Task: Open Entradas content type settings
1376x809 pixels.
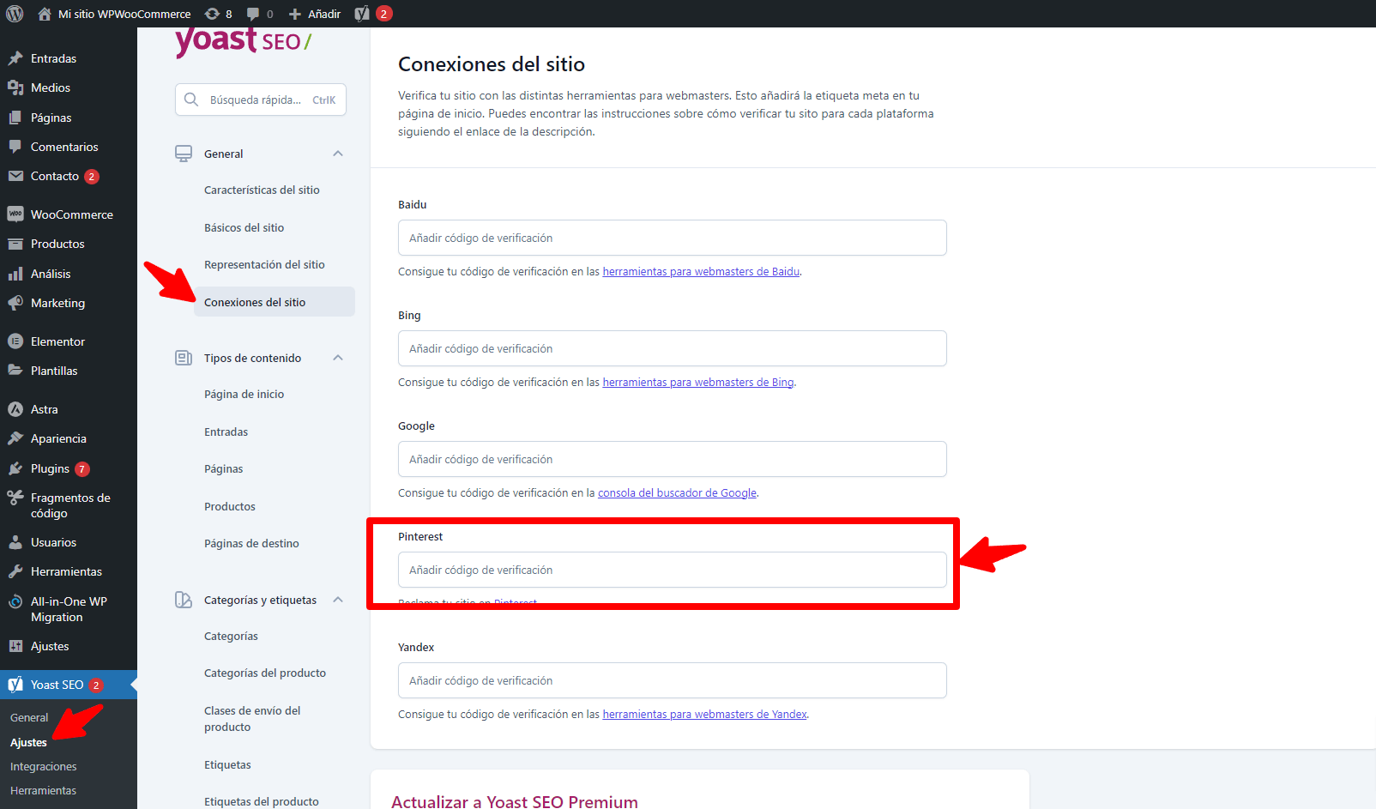Action: tap(226, 432)
